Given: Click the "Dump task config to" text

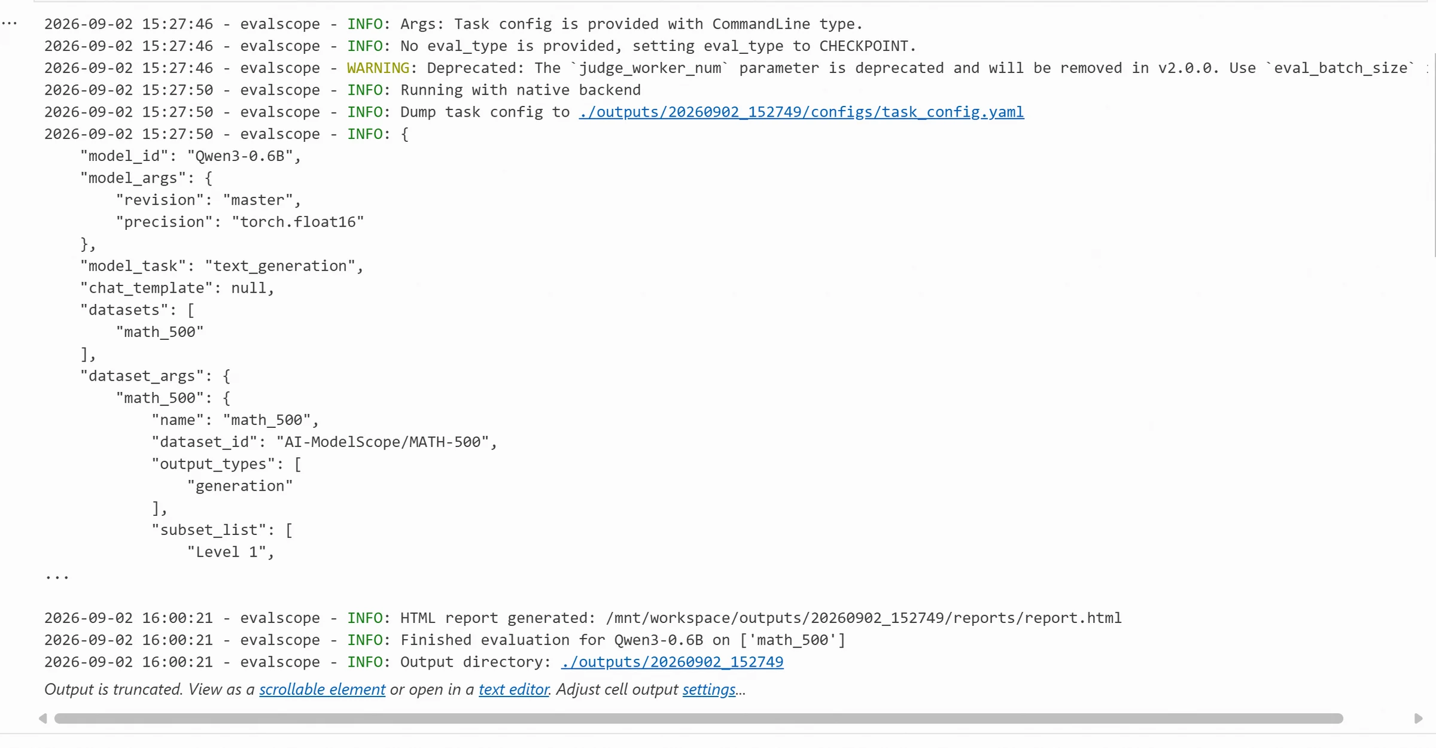Looking at the screenshot, I should [x=485, y=112].
